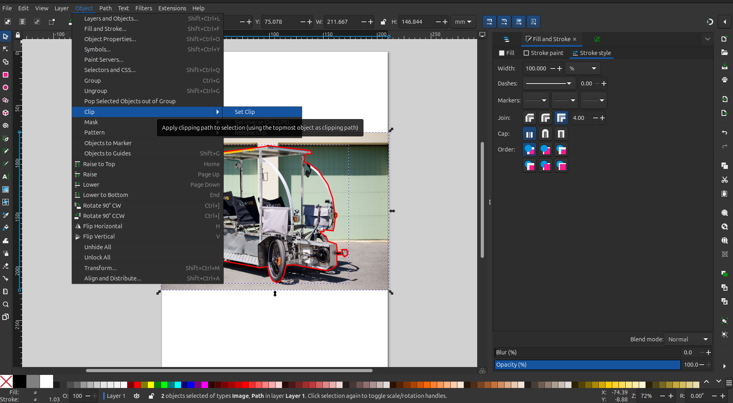Image resolution: width=733 pixels, height=403 pixels.
Task: Click the horizontal canvas scrollbar
Action: point(229,371)
